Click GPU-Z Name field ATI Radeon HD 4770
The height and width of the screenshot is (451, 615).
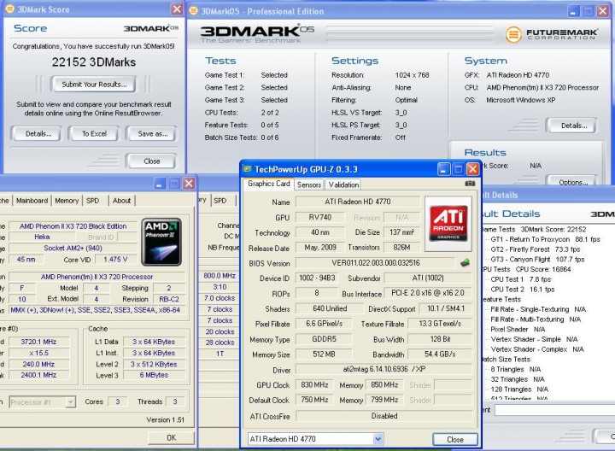(357, 202)
